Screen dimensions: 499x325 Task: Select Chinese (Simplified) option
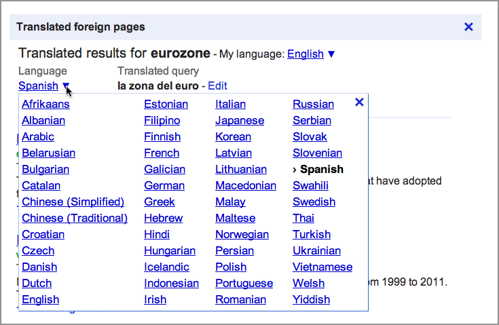coord(73,202)
